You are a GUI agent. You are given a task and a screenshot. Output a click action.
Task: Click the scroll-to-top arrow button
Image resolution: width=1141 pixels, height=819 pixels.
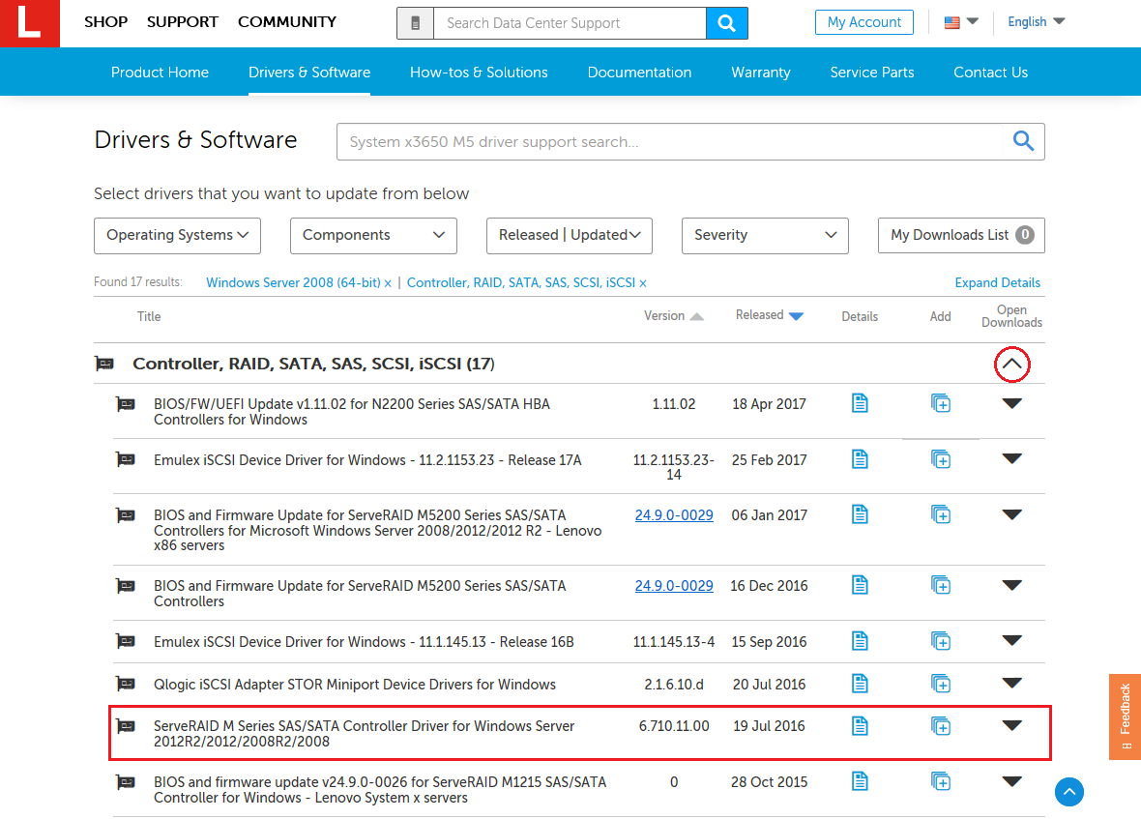click(x=1068, y=792)
